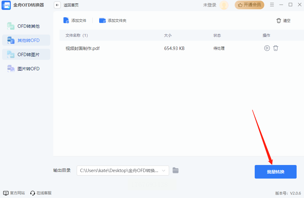Click the 状态 column header

point(217,35)
